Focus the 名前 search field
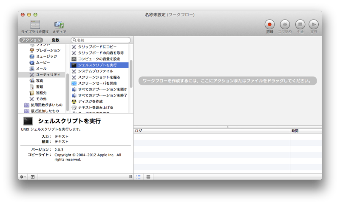Image resolution: width=340 pixels, height=205 pixels. (x=101, y=40)
